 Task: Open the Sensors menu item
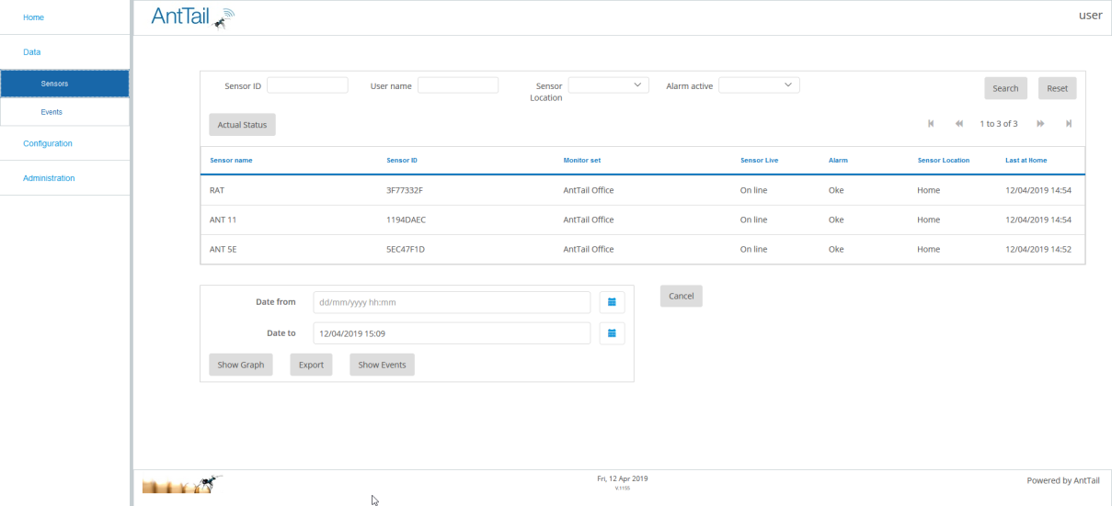(64, 84)
